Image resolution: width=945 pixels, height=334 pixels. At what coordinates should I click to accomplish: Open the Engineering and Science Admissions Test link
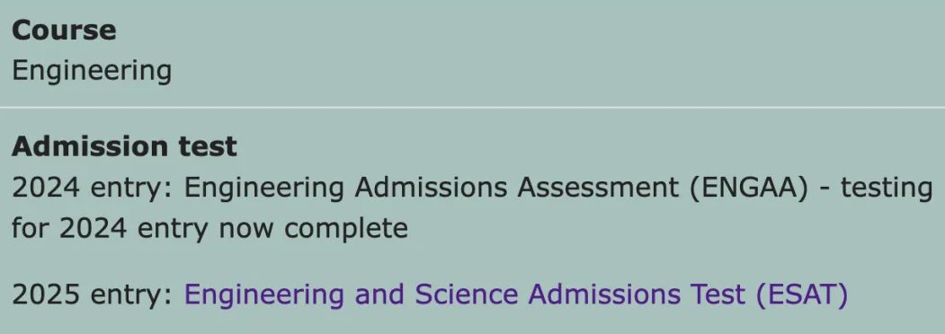tap(516, 294)
